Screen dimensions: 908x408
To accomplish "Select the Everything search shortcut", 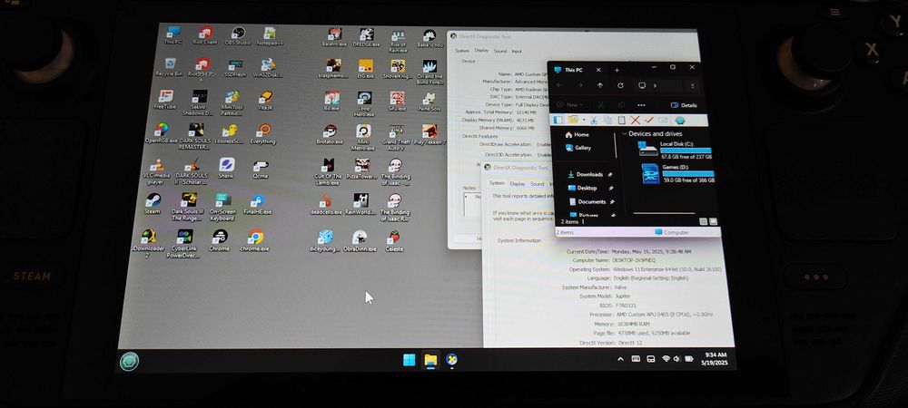I will (x=263, y=133).
